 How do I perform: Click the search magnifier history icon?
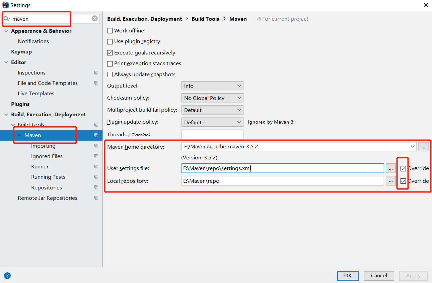tap(7, 19)
